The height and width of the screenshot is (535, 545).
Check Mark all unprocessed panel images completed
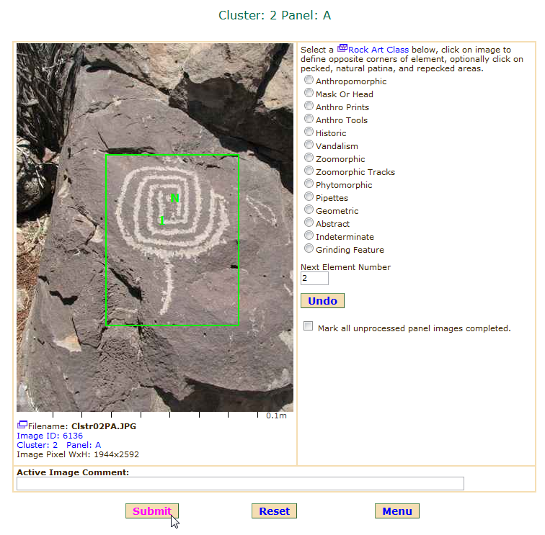pyautogui.click(x=309, y=327)
